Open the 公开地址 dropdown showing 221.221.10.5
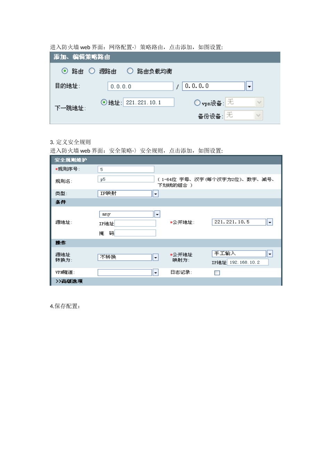This screenshot has height=466, width=330. [x=242, y=222]
